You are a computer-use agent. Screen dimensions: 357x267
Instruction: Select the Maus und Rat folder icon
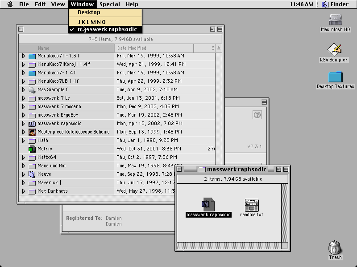coord(32,166)
